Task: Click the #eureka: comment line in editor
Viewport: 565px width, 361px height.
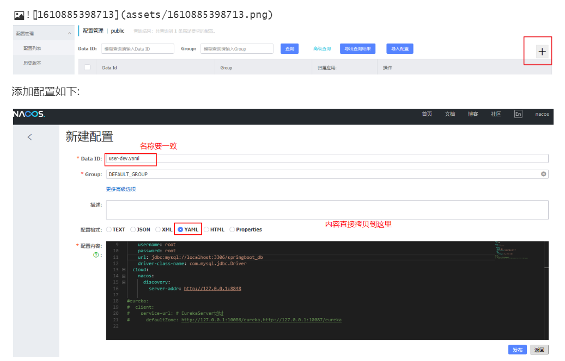Action: click(x=138, y=301)
